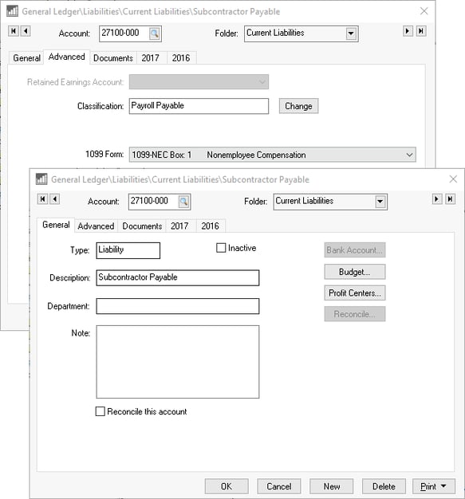The image size is (465, 499).
Task: Click the Budget button
Action: coord(355,272)
